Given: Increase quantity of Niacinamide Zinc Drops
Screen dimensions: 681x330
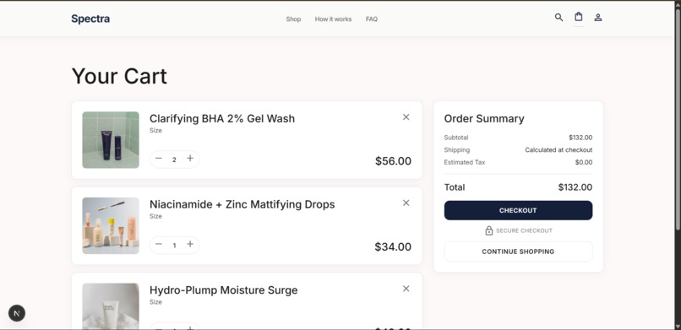Looking at the screenshot, I should 190,245.
